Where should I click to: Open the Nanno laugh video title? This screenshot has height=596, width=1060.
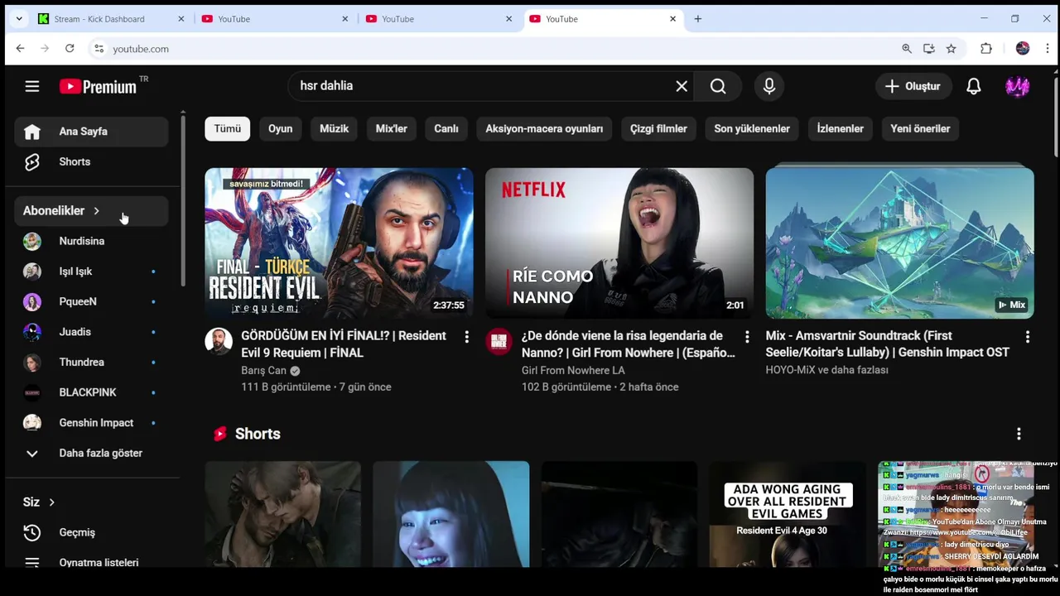tap(628, 344)
